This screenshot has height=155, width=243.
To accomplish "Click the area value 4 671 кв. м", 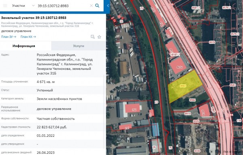I will click(45, 82).
